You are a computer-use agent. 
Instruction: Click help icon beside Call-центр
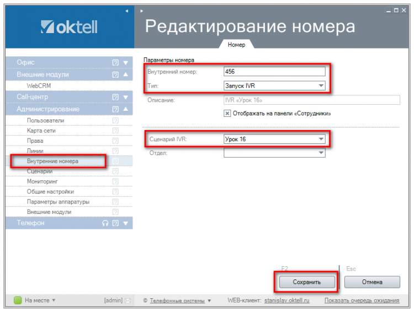[x=115, y=97]
